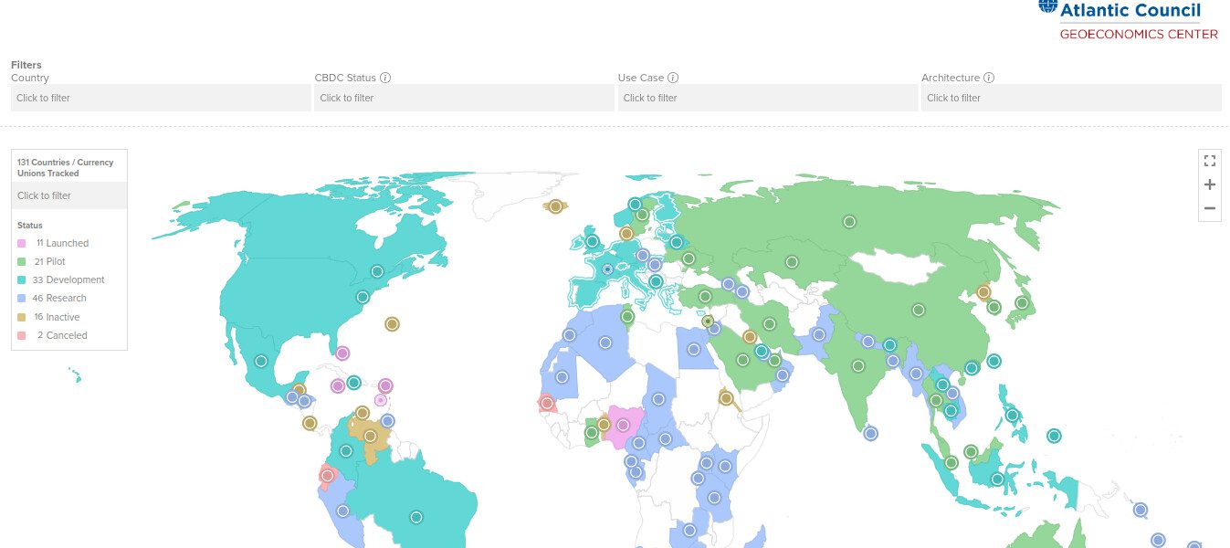Select Research in the status legend
Image resolution: width=1230 pixels, height=548 pixels.
[x=59, y=298]
